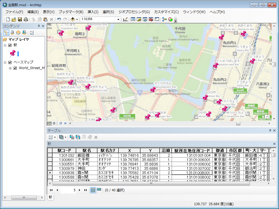Go to the next table record
279x209 pixels.
[x=80, y=190]
